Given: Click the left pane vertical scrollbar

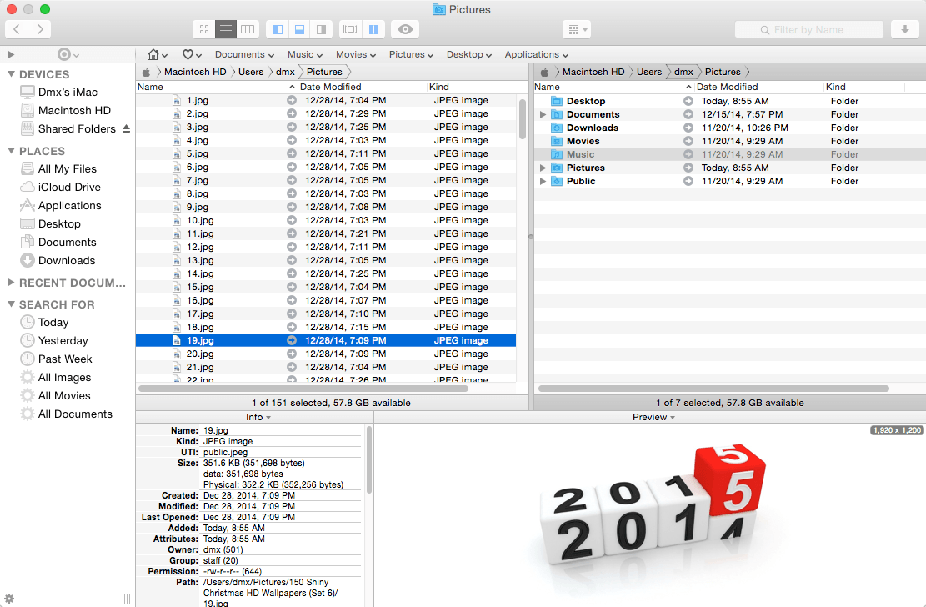Looking at the screenshot, I should pyautogui.click(x=523, y=121).
